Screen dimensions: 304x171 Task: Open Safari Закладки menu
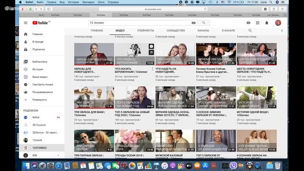(x=88, y=2)
